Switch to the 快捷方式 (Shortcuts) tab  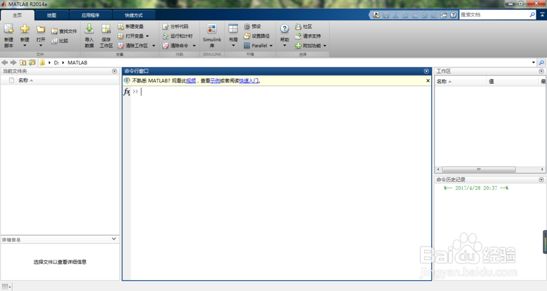[x=134, y=15]
